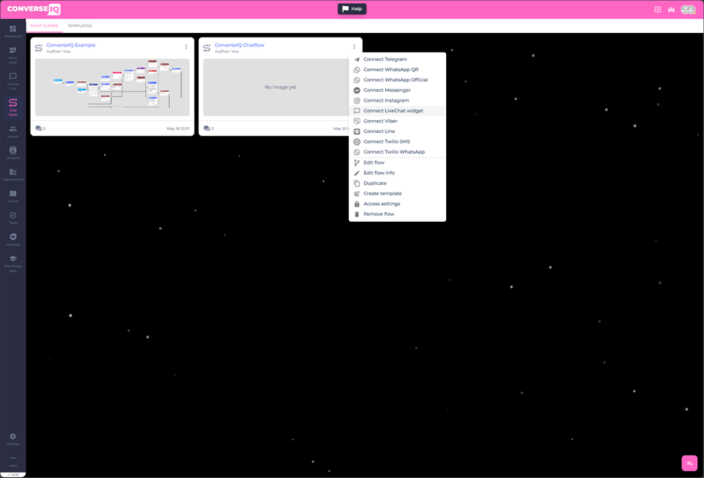Open the ConverseIQ Chatflow title link
704x478 pixels.
(x=240, y=45)
